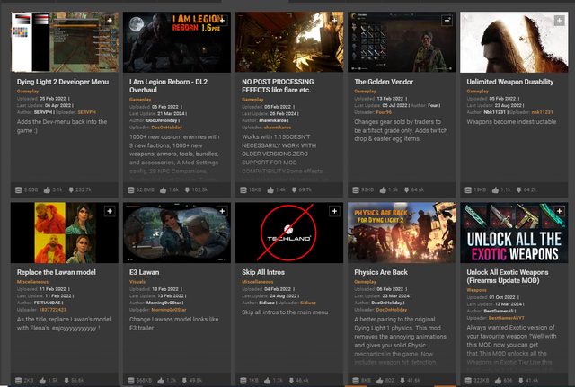575x387 pixels.
Task: Open the Physics Are Back thumbnail image
Action: [x=402, y=231]
